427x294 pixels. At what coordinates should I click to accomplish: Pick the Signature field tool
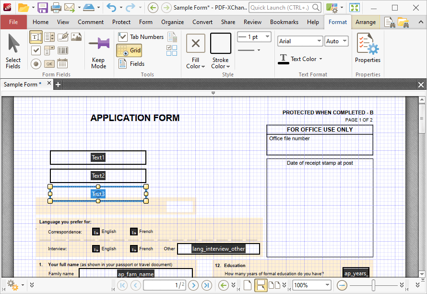(x=63, y=37)
